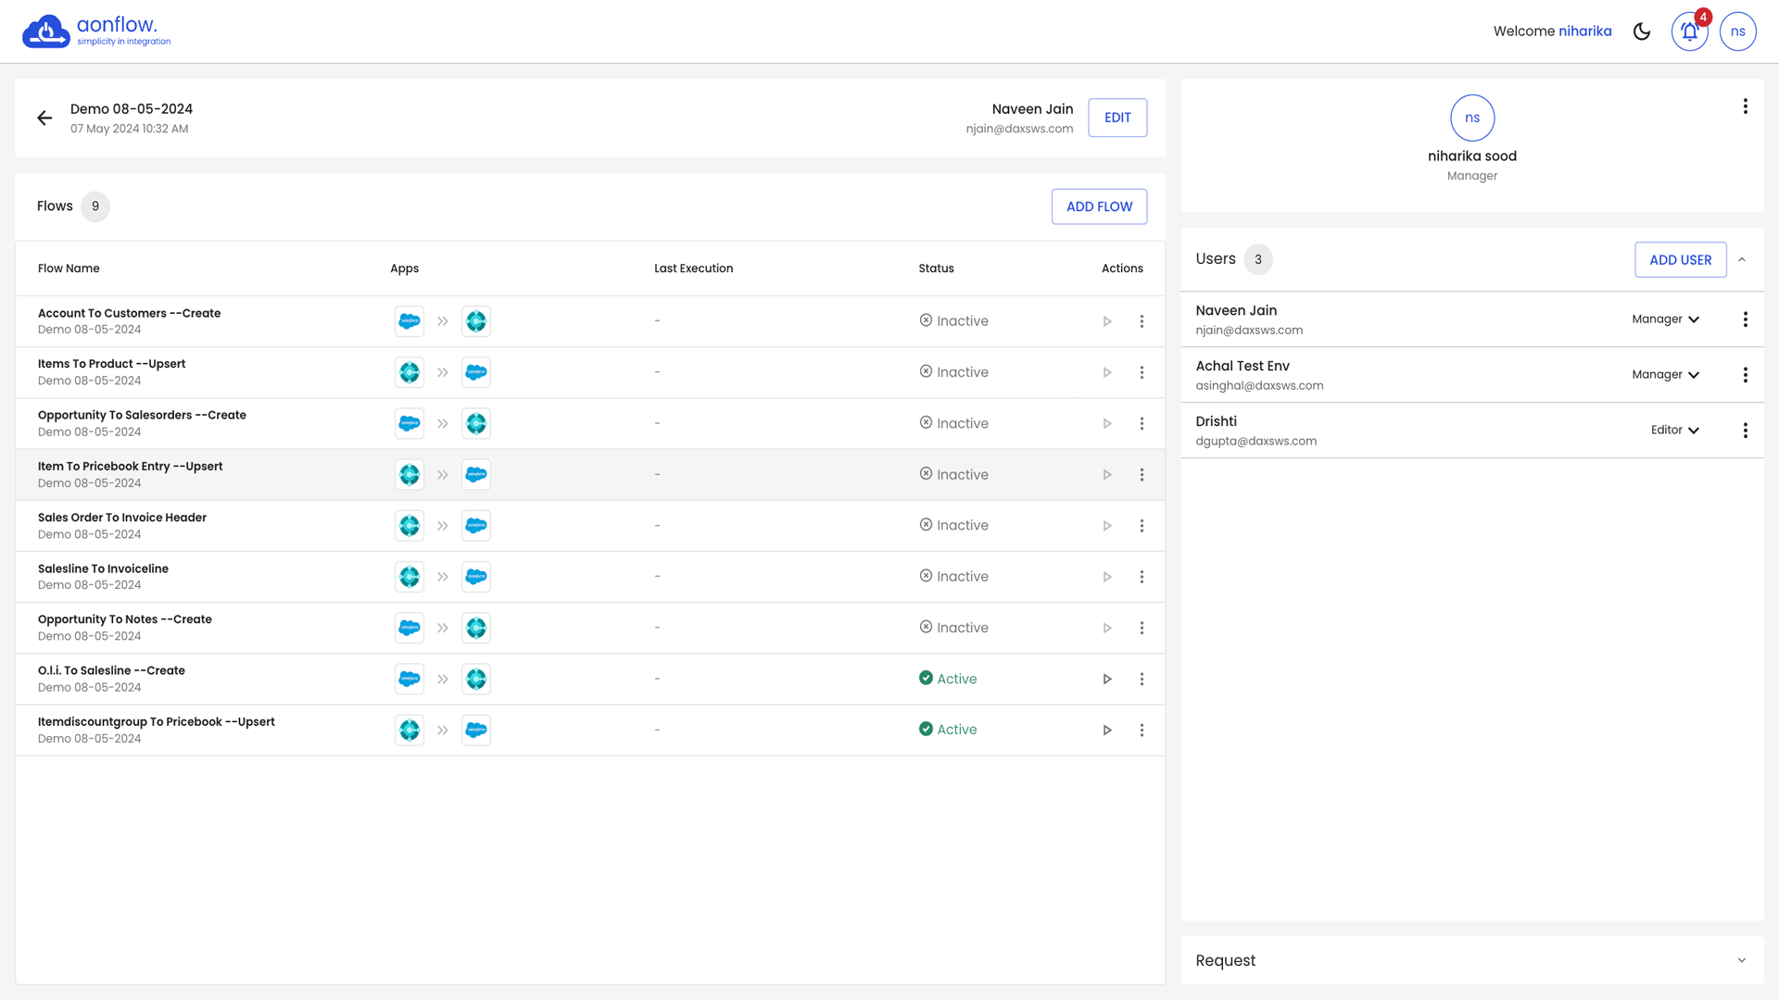This screenshot has width=1779, height=1000.
Task: Collapse the Users panel chevron
Action: click(x=1742, y=260)
